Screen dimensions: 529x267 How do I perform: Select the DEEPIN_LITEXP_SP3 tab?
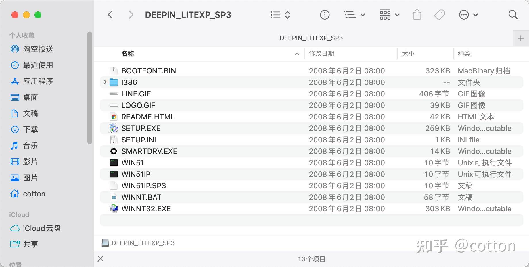(x=311, y=38)
